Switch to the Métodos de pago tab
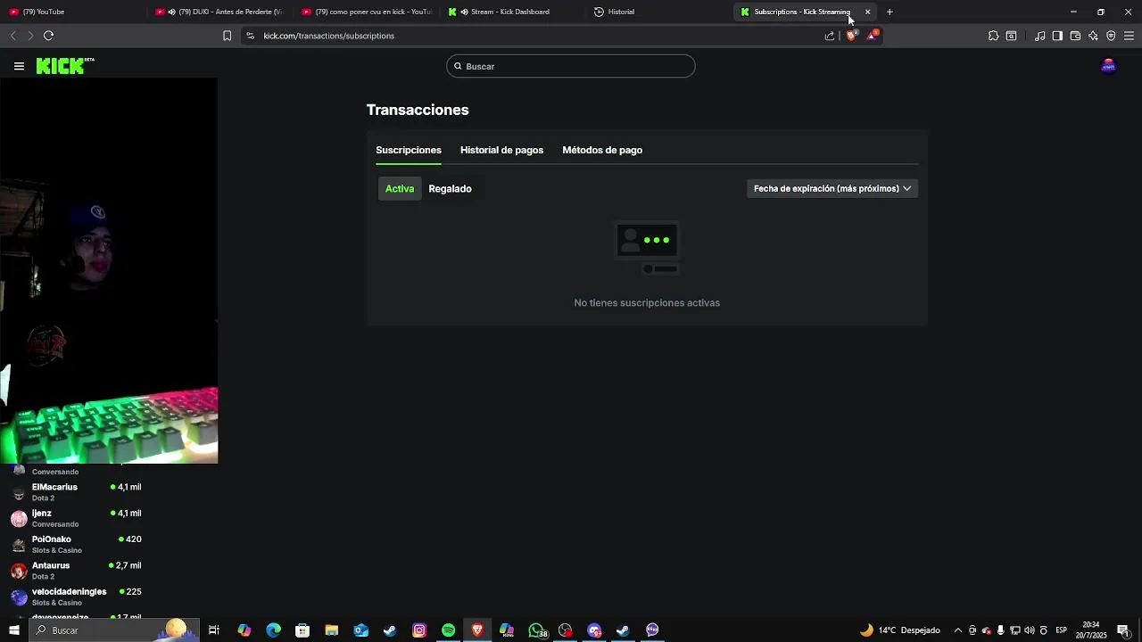 coord(602,150)
